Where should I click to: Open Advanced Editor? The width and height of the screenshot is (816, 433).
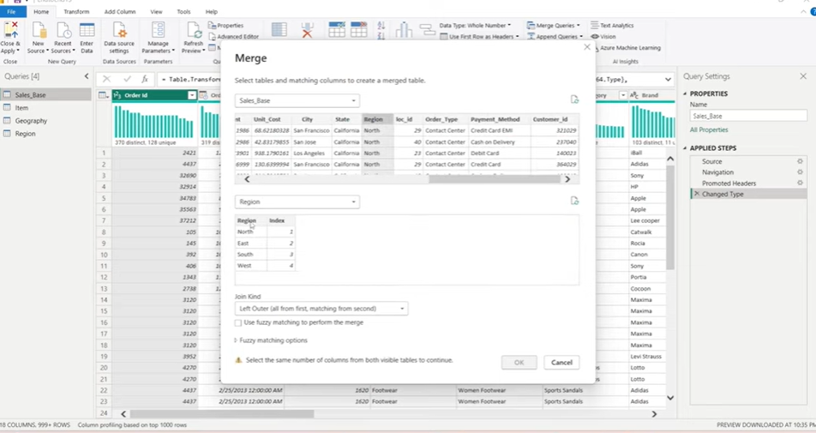(x=234, y=36)
